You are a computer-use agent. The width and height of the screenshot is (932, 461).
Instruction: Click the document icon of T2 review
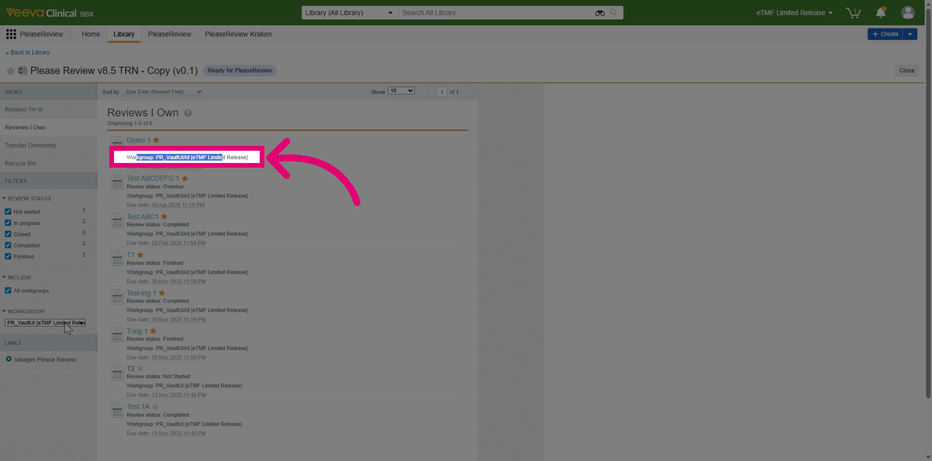[x=117, y=372]
